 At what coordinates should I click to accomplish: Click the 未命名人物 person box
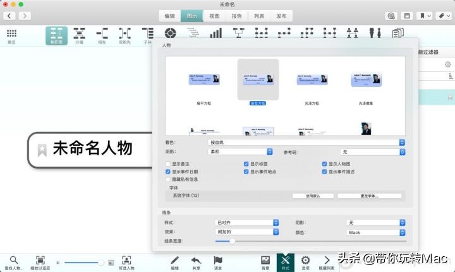(90, 150)
